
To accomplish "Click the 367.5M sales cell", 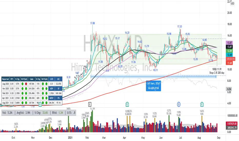I will (x=32, y=103).
